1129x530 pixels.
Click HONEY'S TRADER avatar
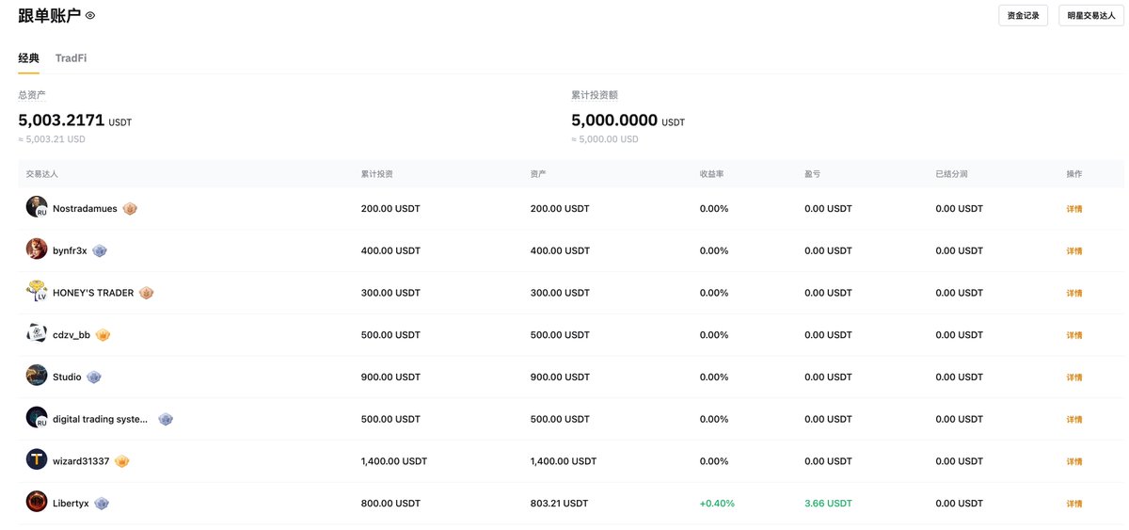coord(37,292)
